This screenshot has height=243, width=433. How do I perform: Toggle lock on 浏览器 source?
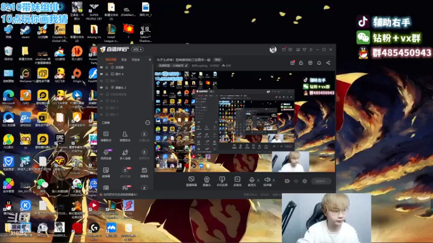(107, 67)
